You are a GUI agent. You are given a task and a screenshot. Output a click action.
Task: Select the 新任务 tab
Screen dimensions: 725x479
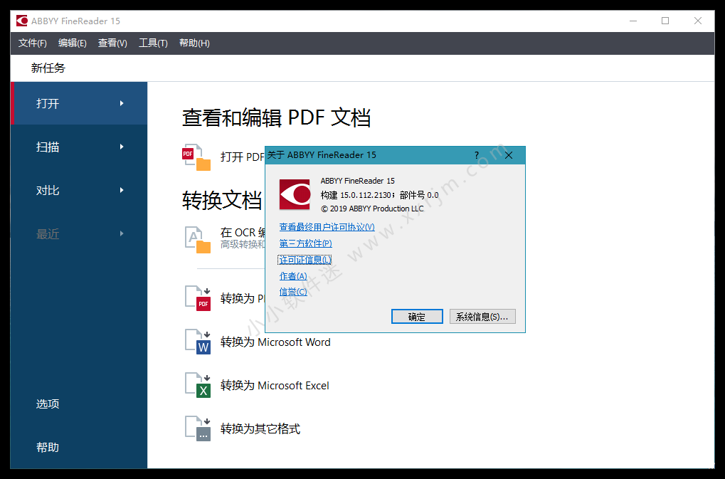click(48, 68)
